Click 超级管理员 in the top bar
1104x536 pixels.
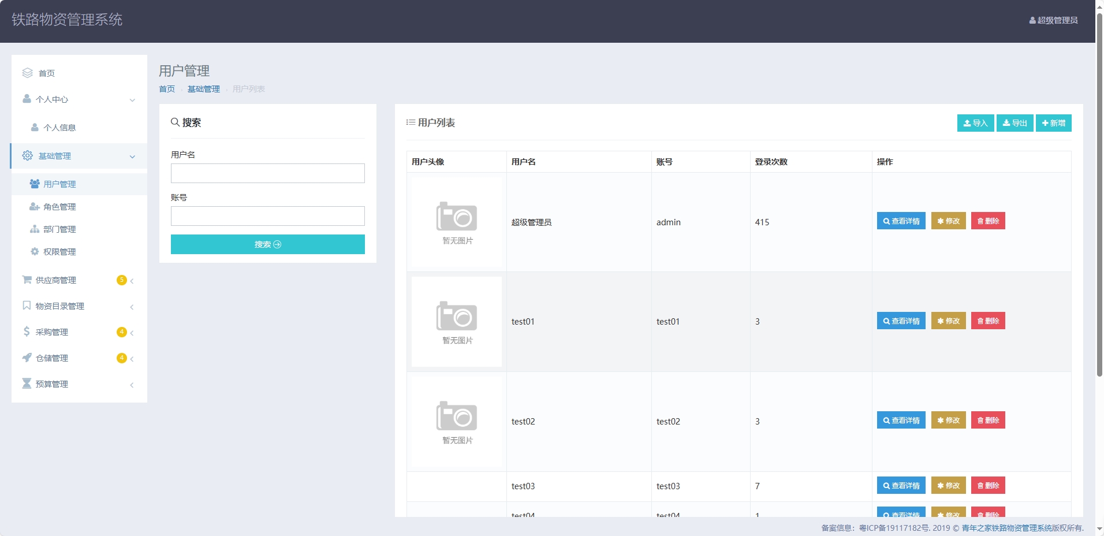pos(1054,20)
